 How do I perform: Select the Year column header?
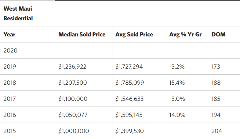(9, 34)
